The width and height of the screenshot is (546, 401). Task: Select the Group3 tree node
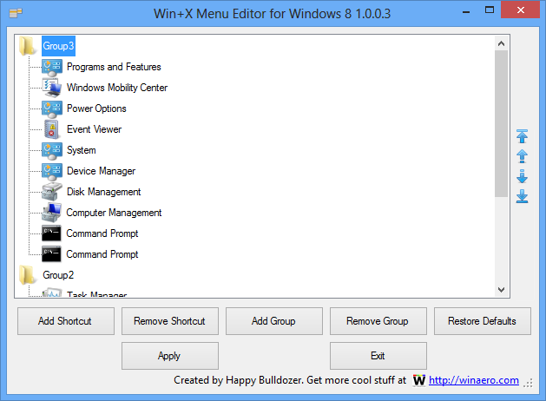pos(58,46)
